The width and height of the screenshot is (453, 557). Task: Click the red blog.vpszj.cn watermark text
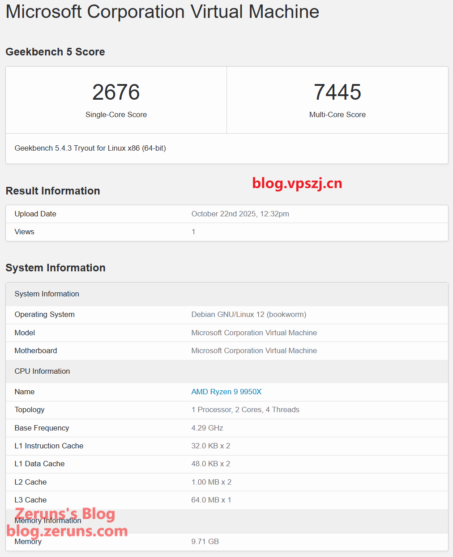pos(297,183)
